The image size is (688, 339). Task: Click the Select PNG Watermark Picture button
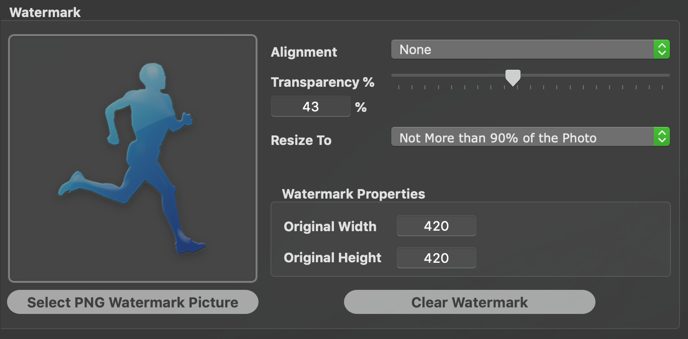pos(132,302)
